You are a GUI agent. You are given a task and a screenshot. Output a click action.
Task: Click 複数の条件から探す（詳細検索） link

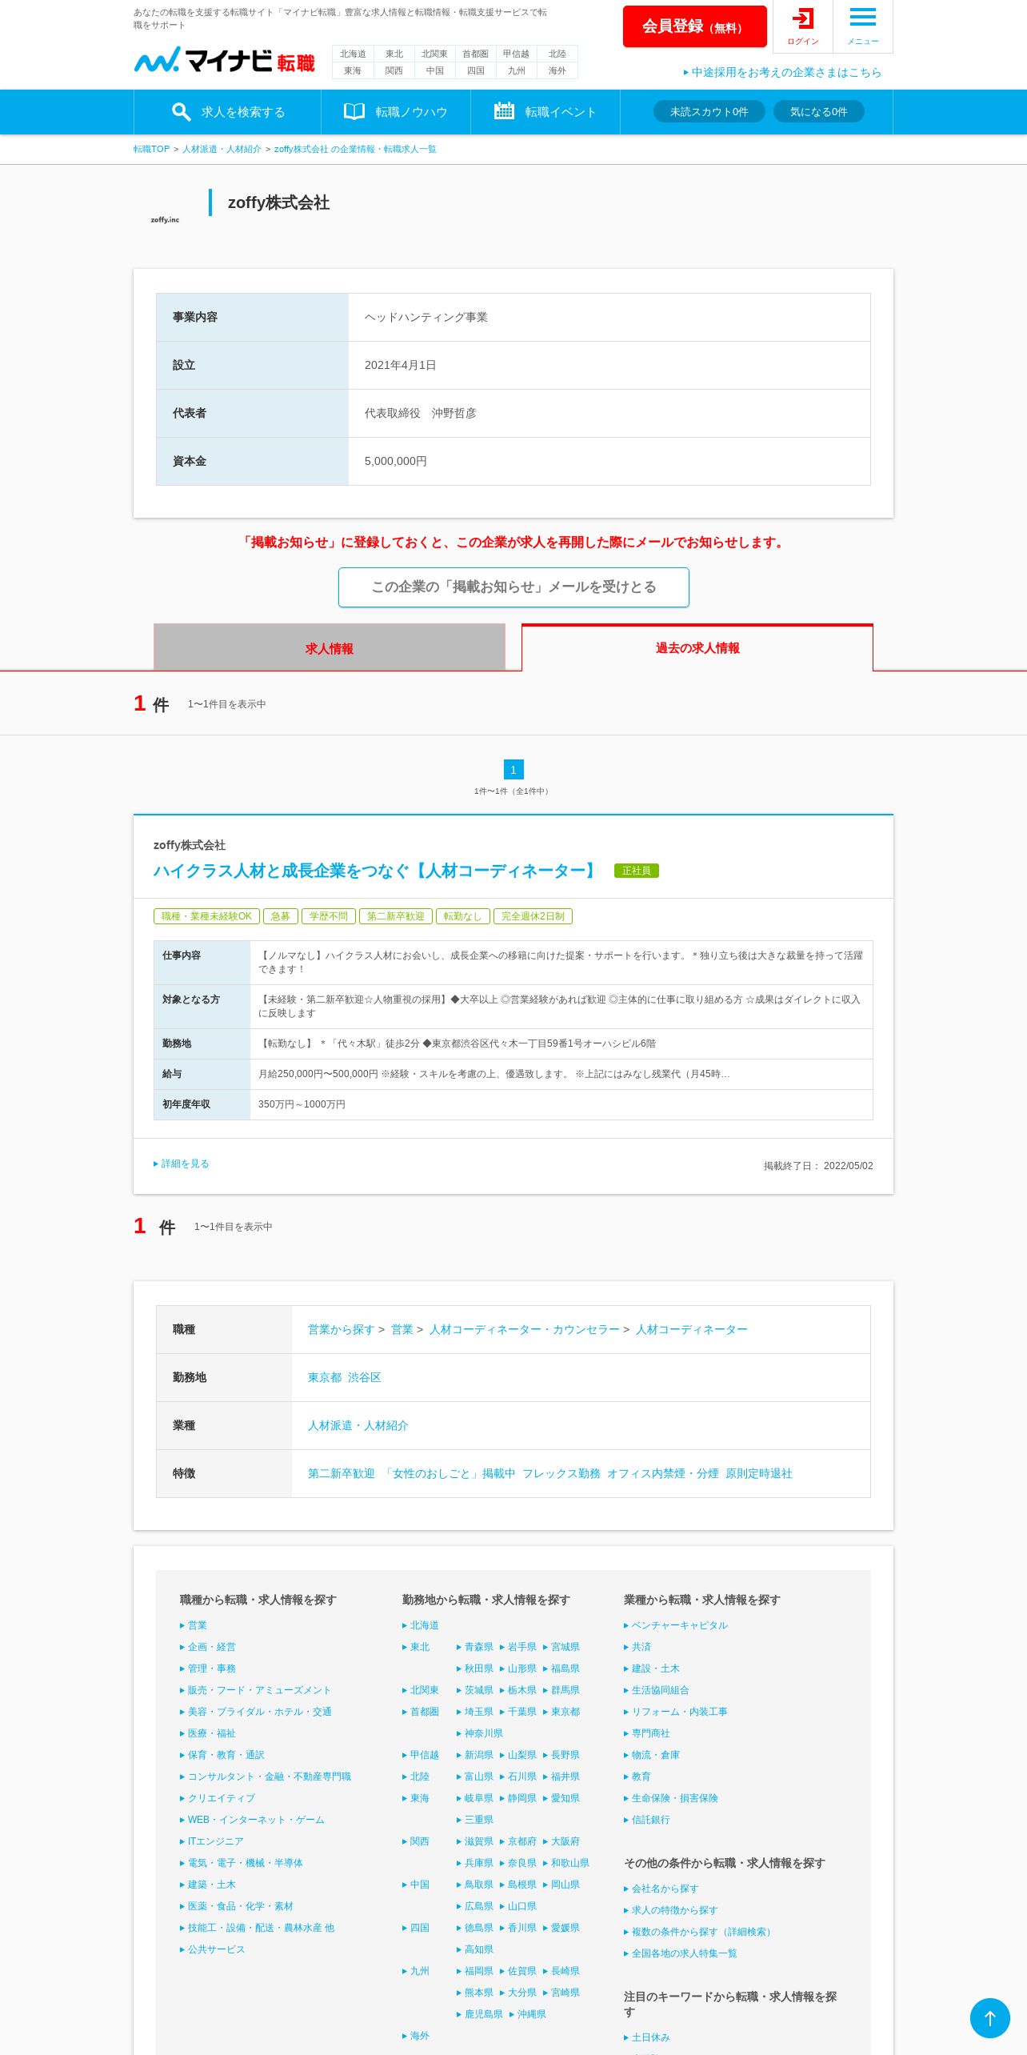point(699,1932)
